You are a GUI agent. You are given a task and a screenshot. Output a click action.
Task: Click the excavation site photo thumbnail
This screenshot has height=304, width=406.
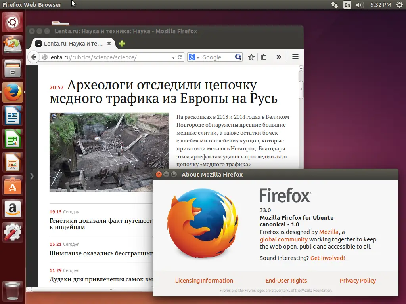109,152
